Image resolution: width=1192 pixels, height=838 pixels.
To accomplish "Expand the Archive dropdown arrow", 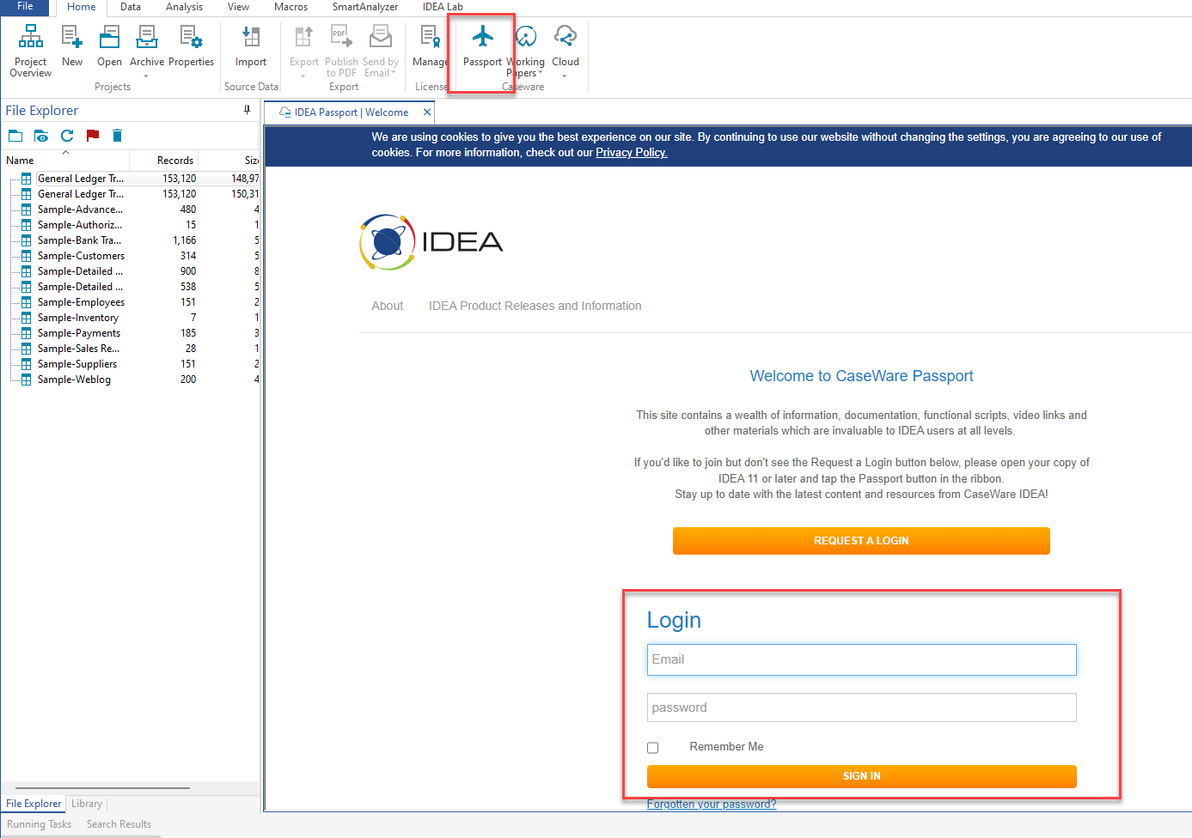I will tap(146, 76).
